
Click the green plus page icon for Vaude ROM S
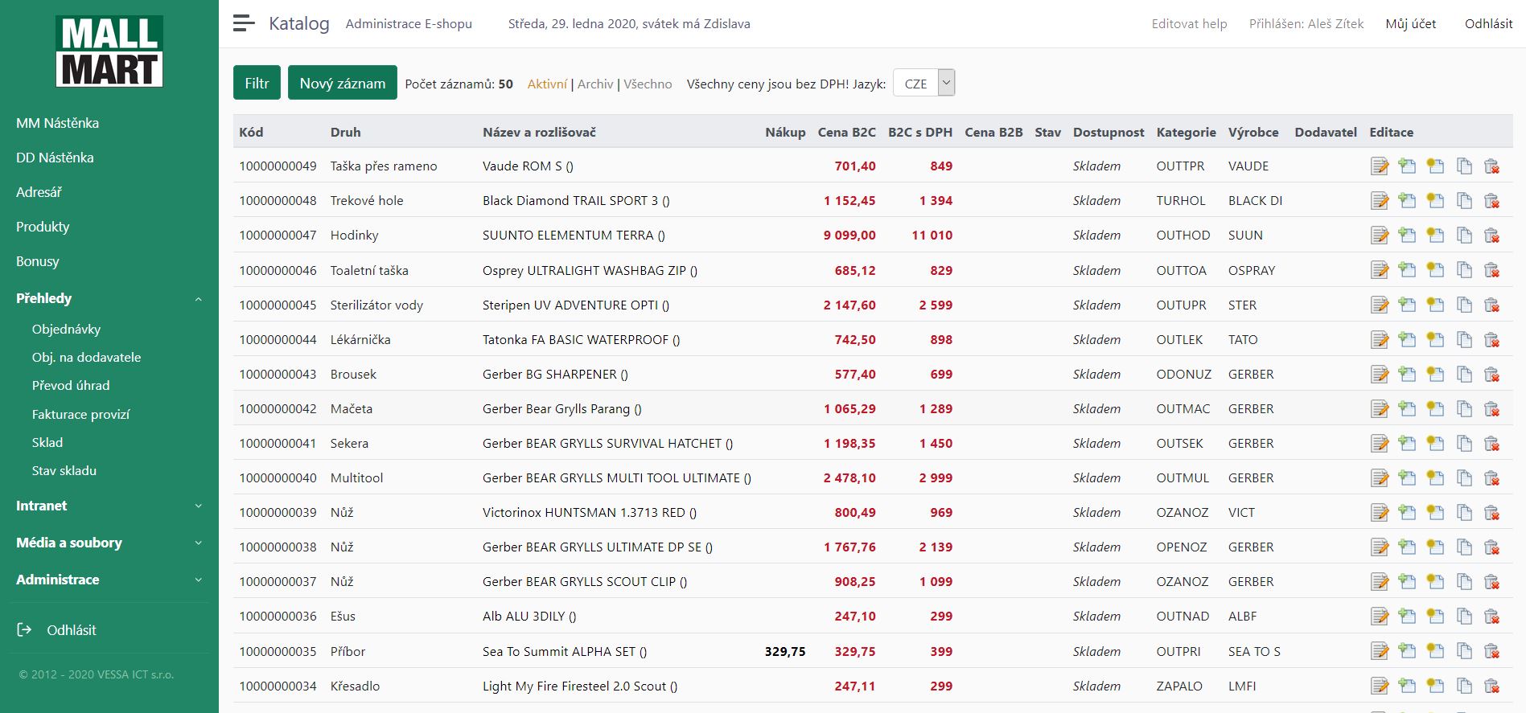point(1407,166)
